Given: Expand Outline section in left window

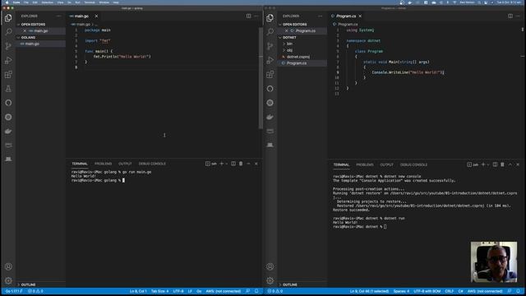Looking at the screenshot, I should click(x=28, y=284).
